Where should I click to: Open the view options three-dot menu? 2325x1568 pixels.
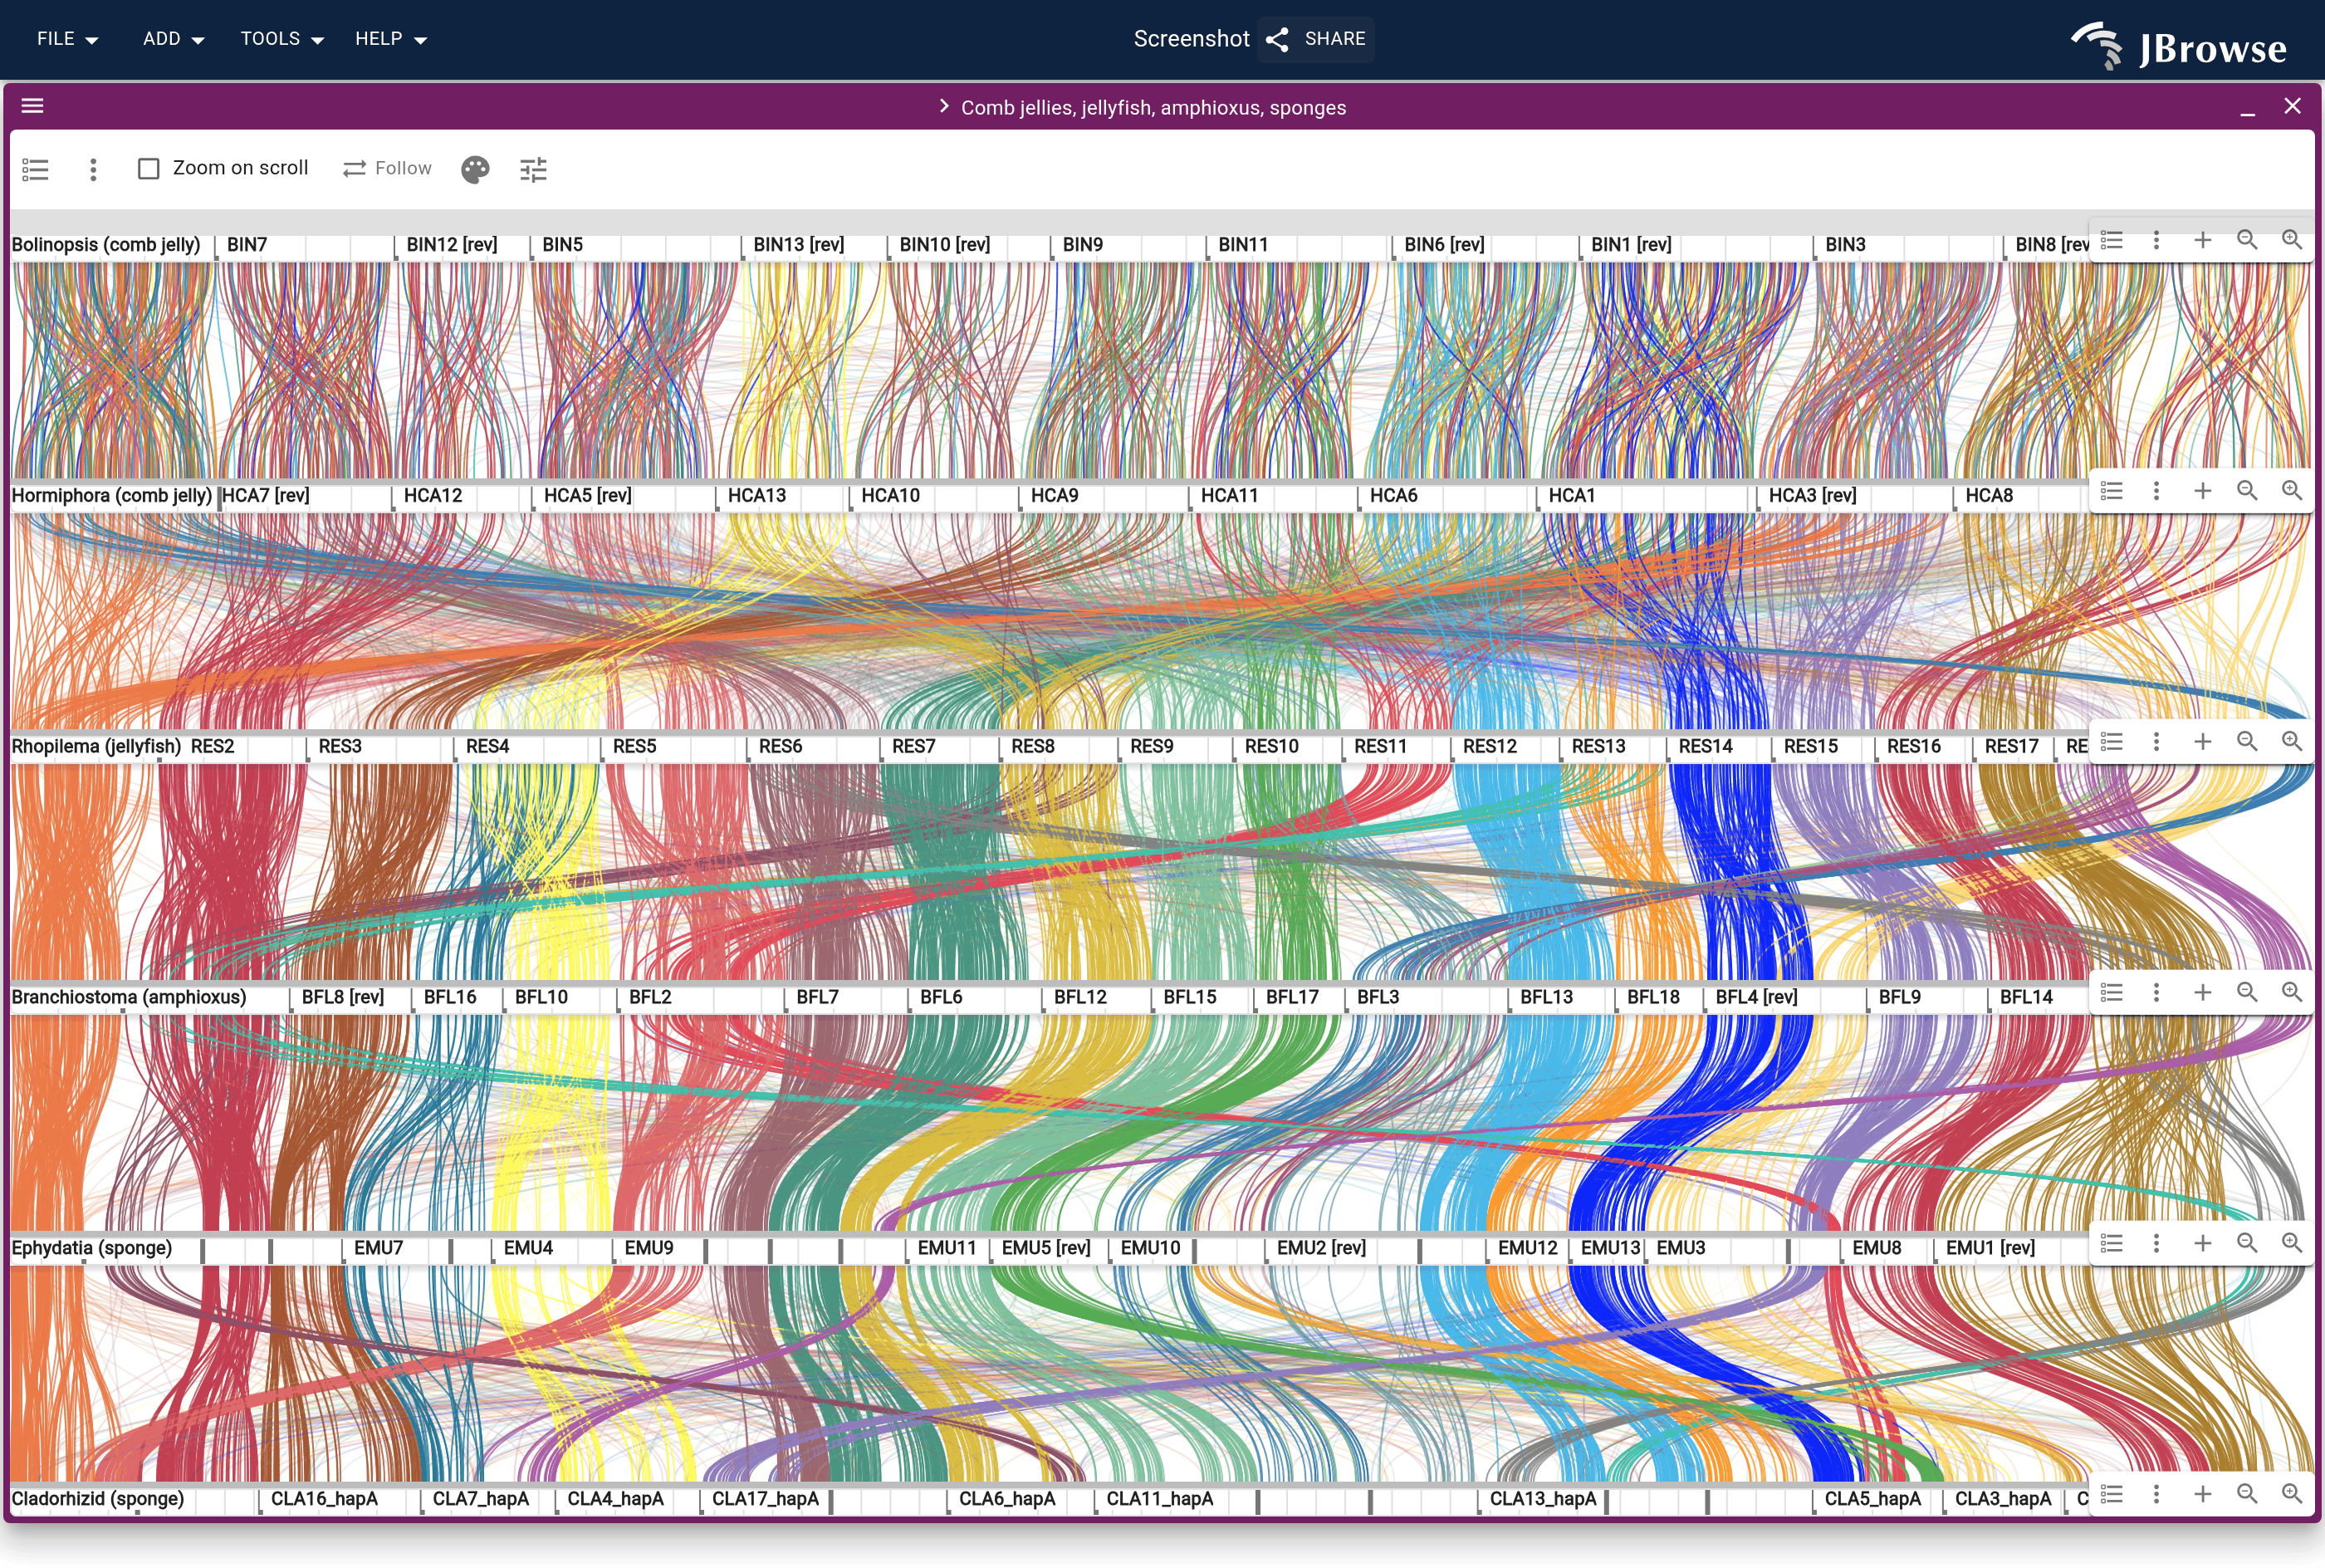(x=93, y=169)
